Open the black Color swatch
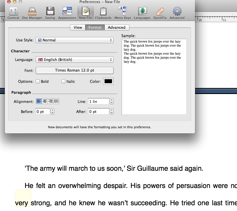The width and height of the screenshot is (237, 211). pos(108,81)
